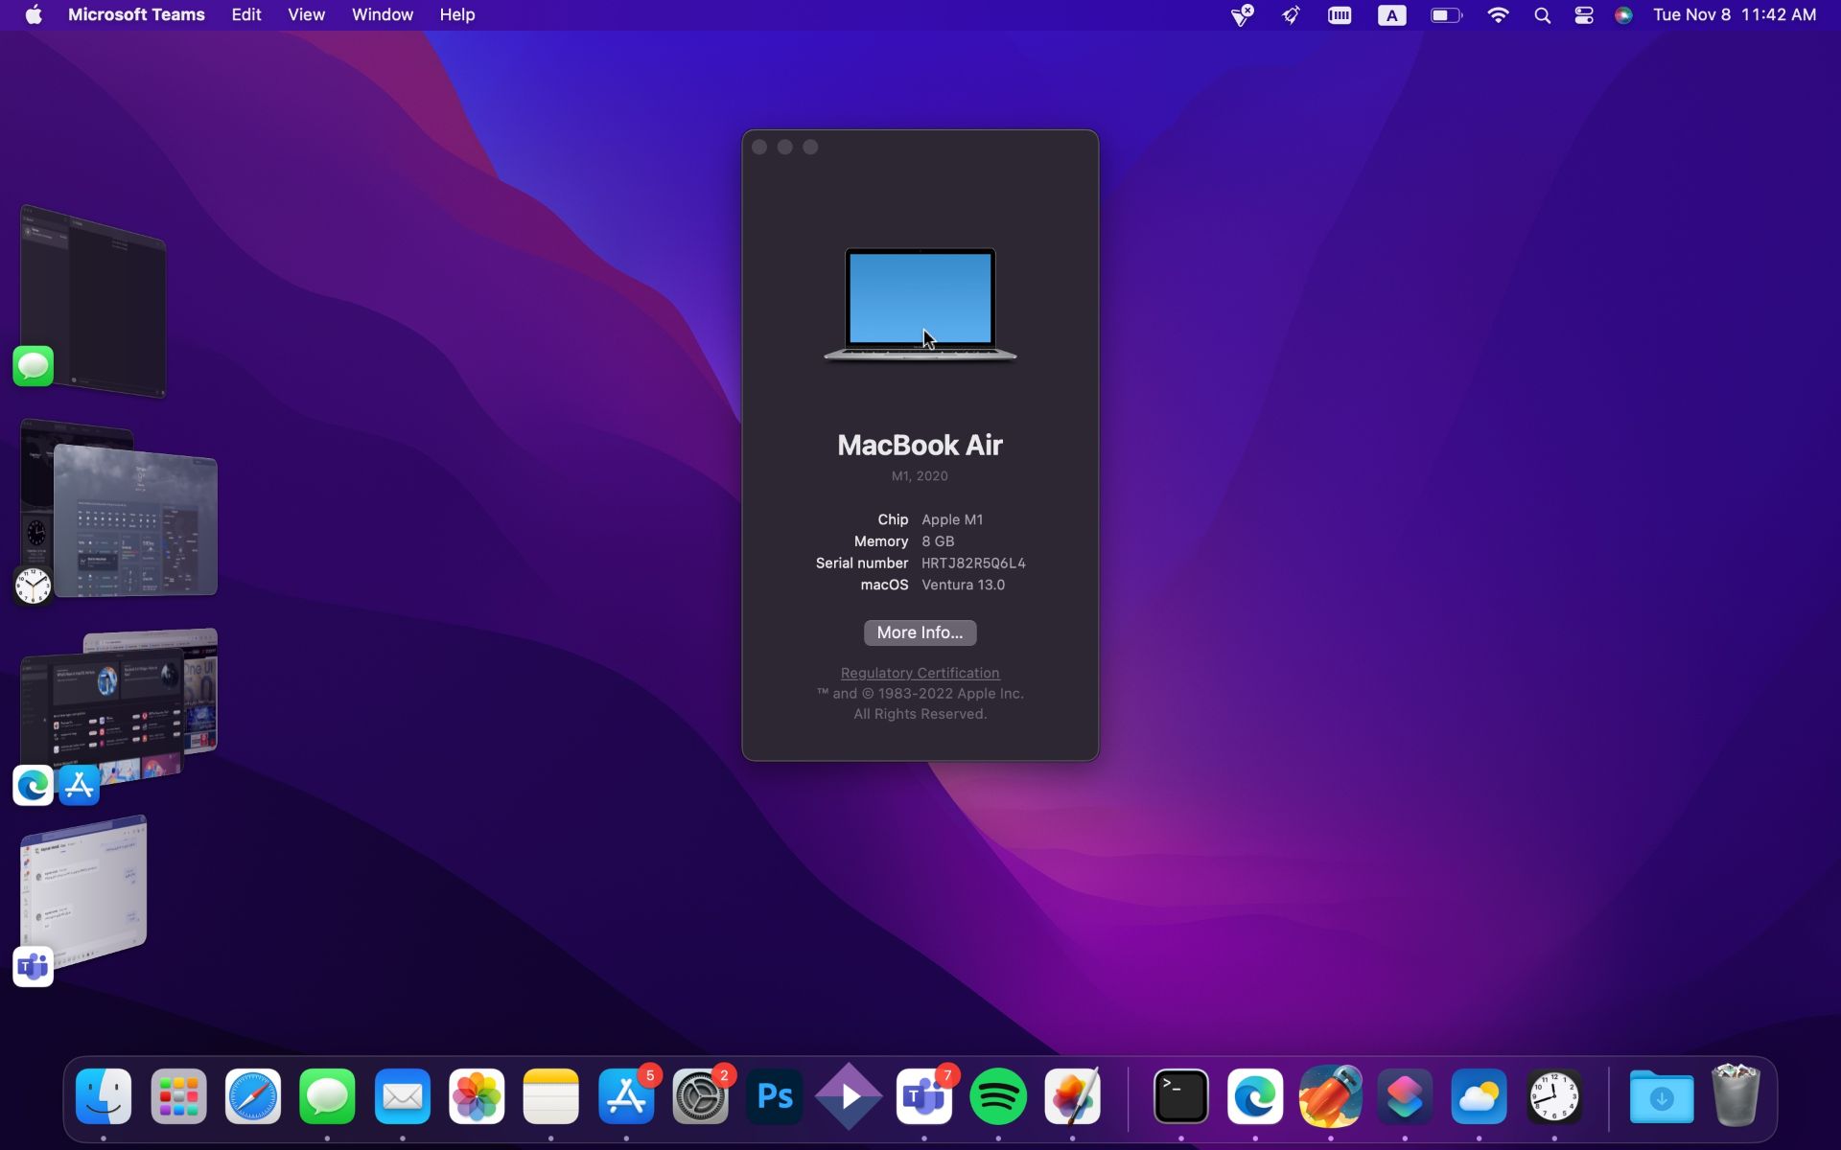The height and width of the screenshot is (1150, 1841).
Task: Open Photoshop from the dock
Action: [x=774, y=1095]
